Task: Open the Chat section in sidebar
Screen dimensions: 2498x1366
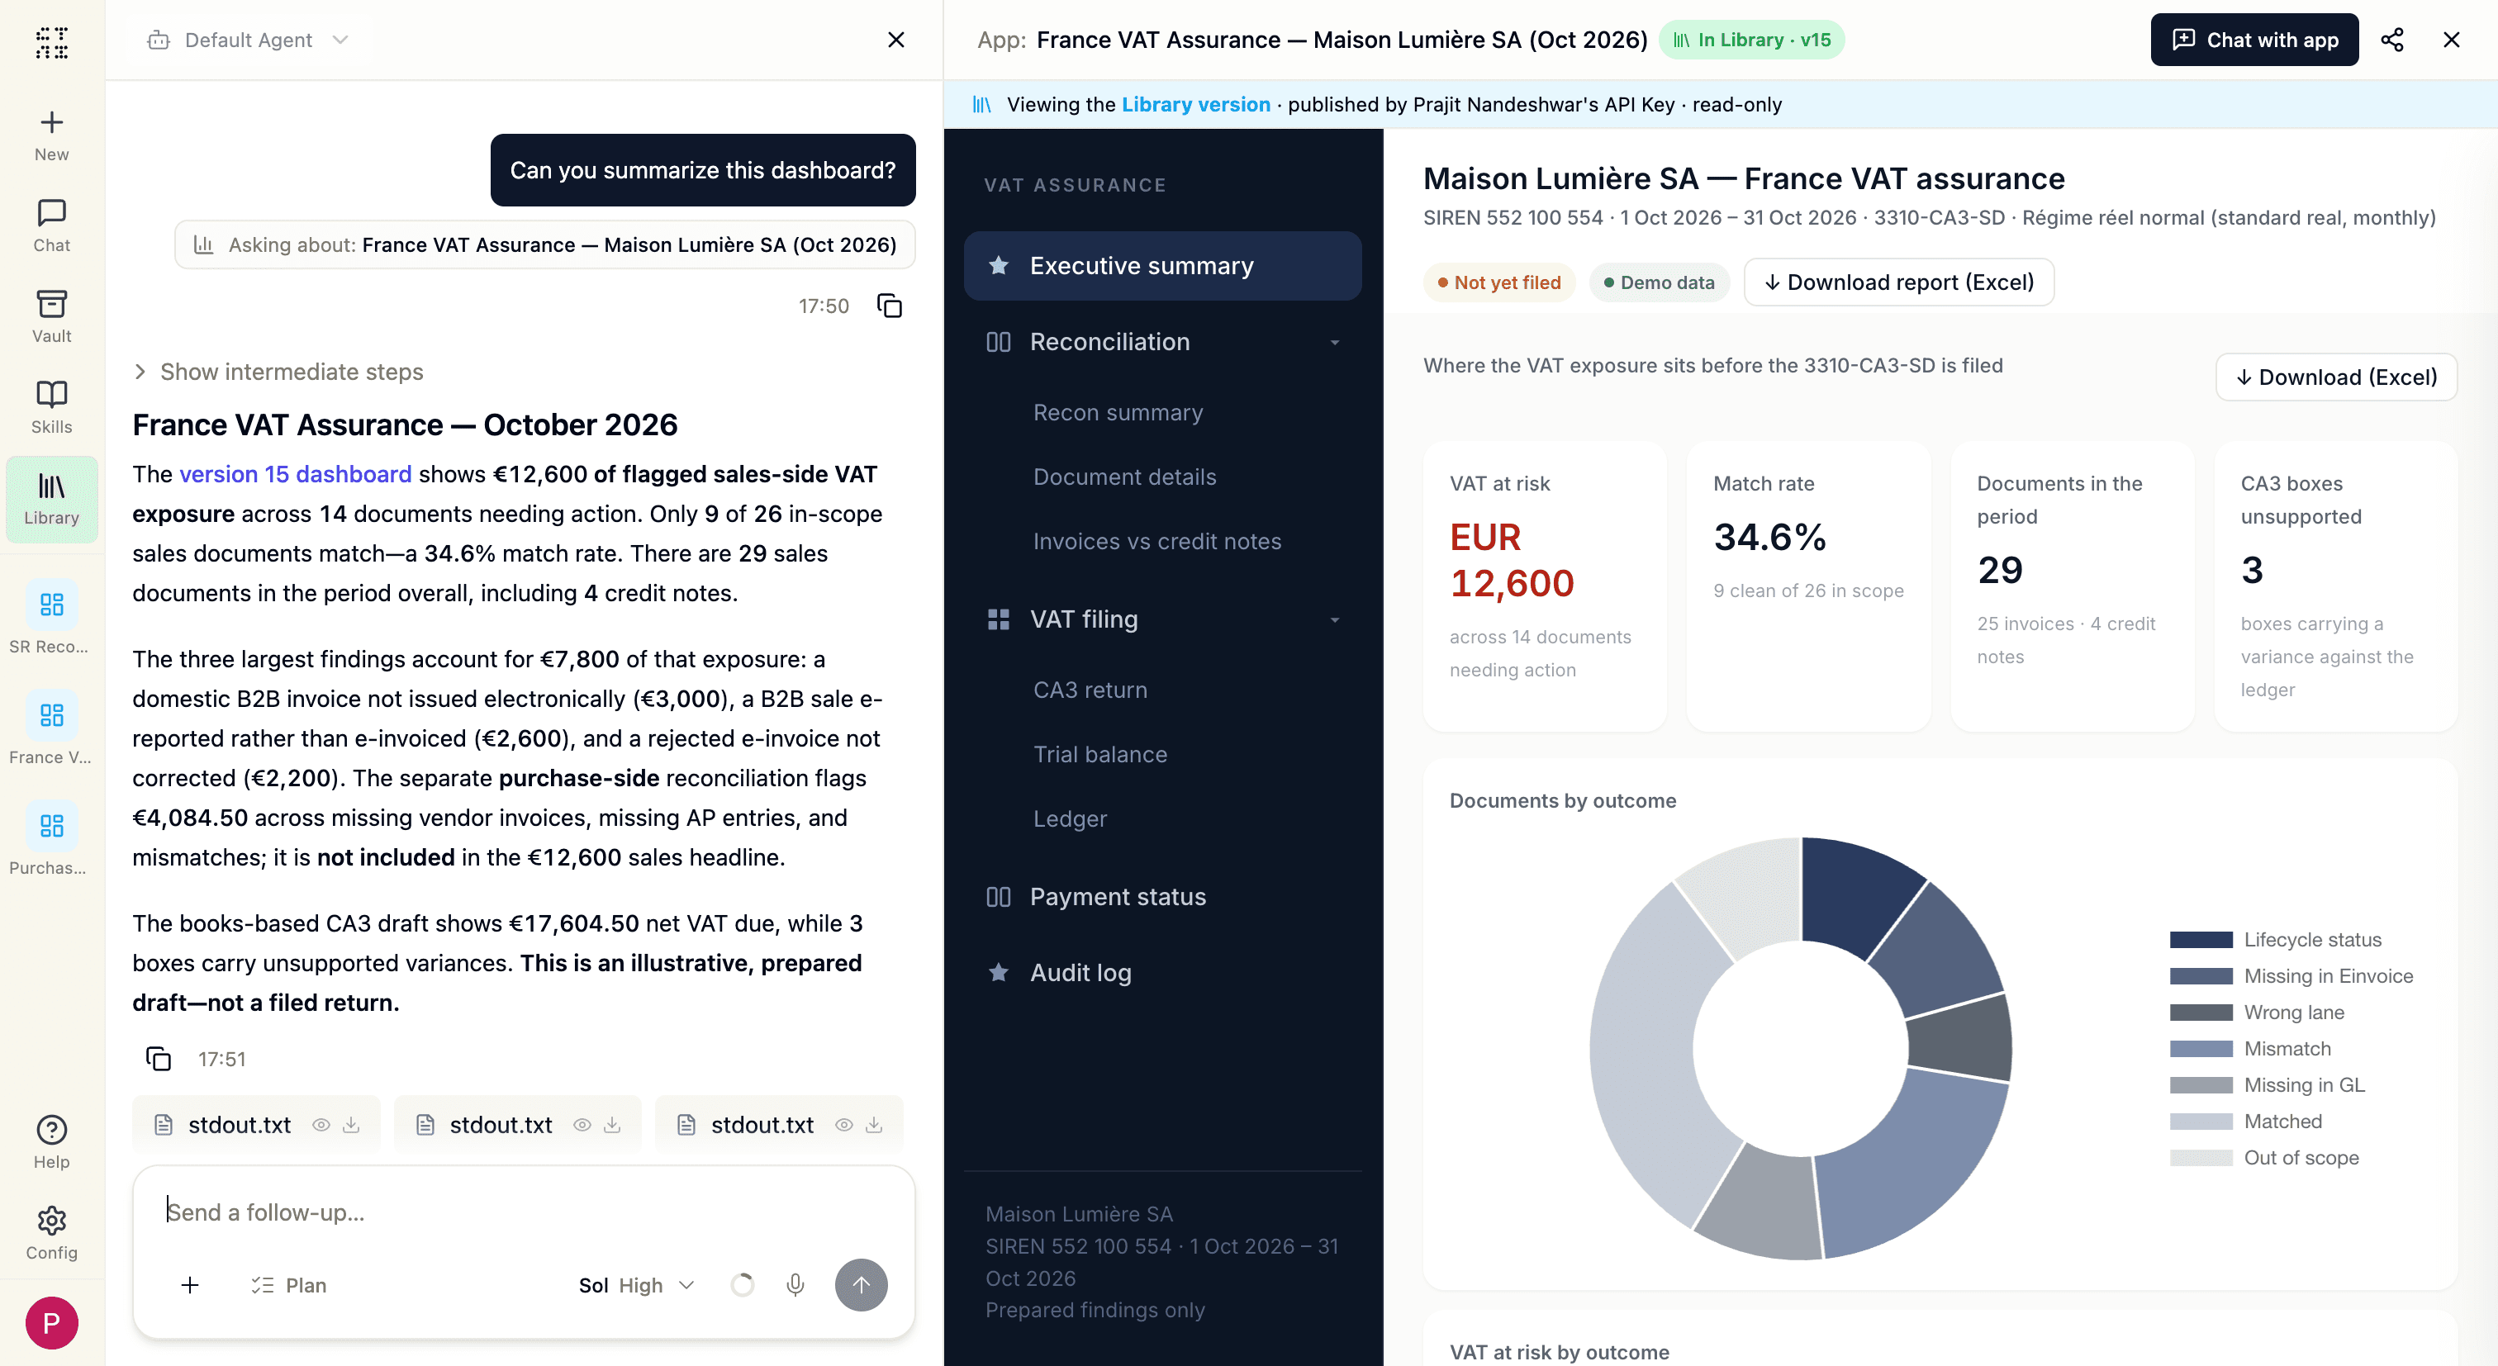Action: 51,225
